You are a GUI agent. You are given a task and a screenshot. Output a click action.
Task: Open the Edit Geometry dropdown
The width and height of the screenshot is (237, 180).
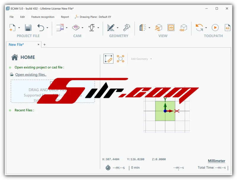pyautogui.click(x=141, y=59)
